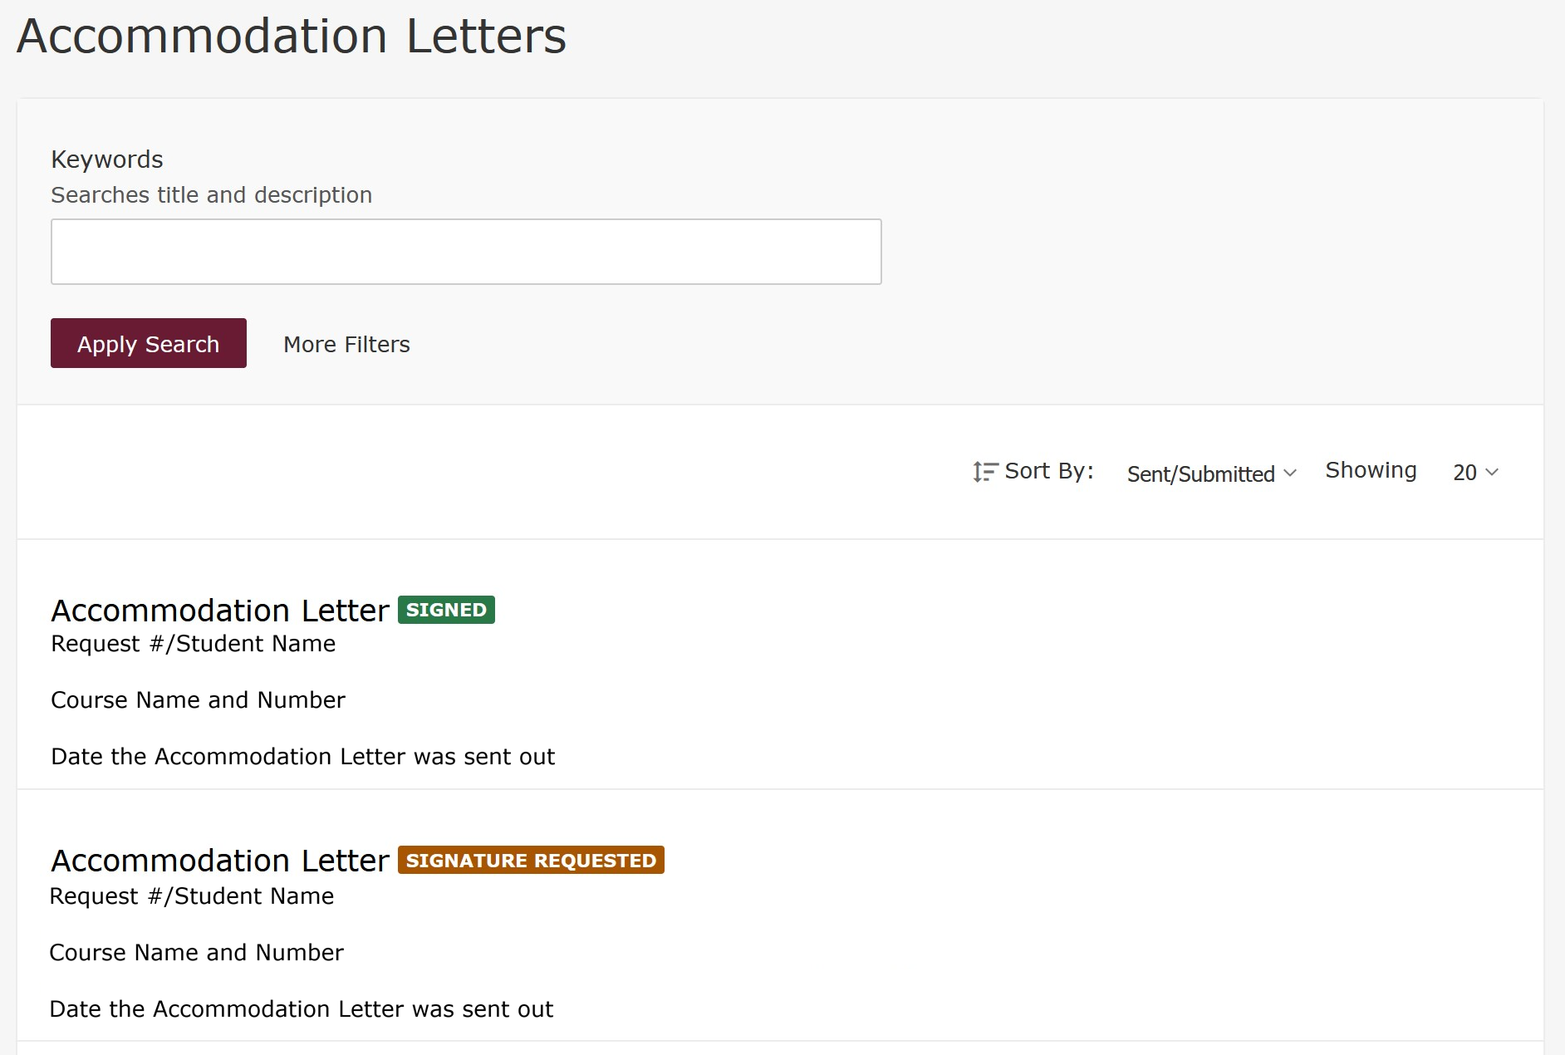
Task: Click the Apply Search button
Action: click(x=148, y=343)
